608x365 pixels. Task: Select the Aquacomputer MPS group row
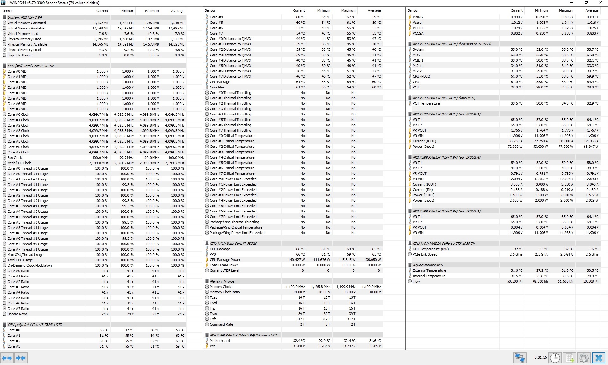click(x=504, y=265)
